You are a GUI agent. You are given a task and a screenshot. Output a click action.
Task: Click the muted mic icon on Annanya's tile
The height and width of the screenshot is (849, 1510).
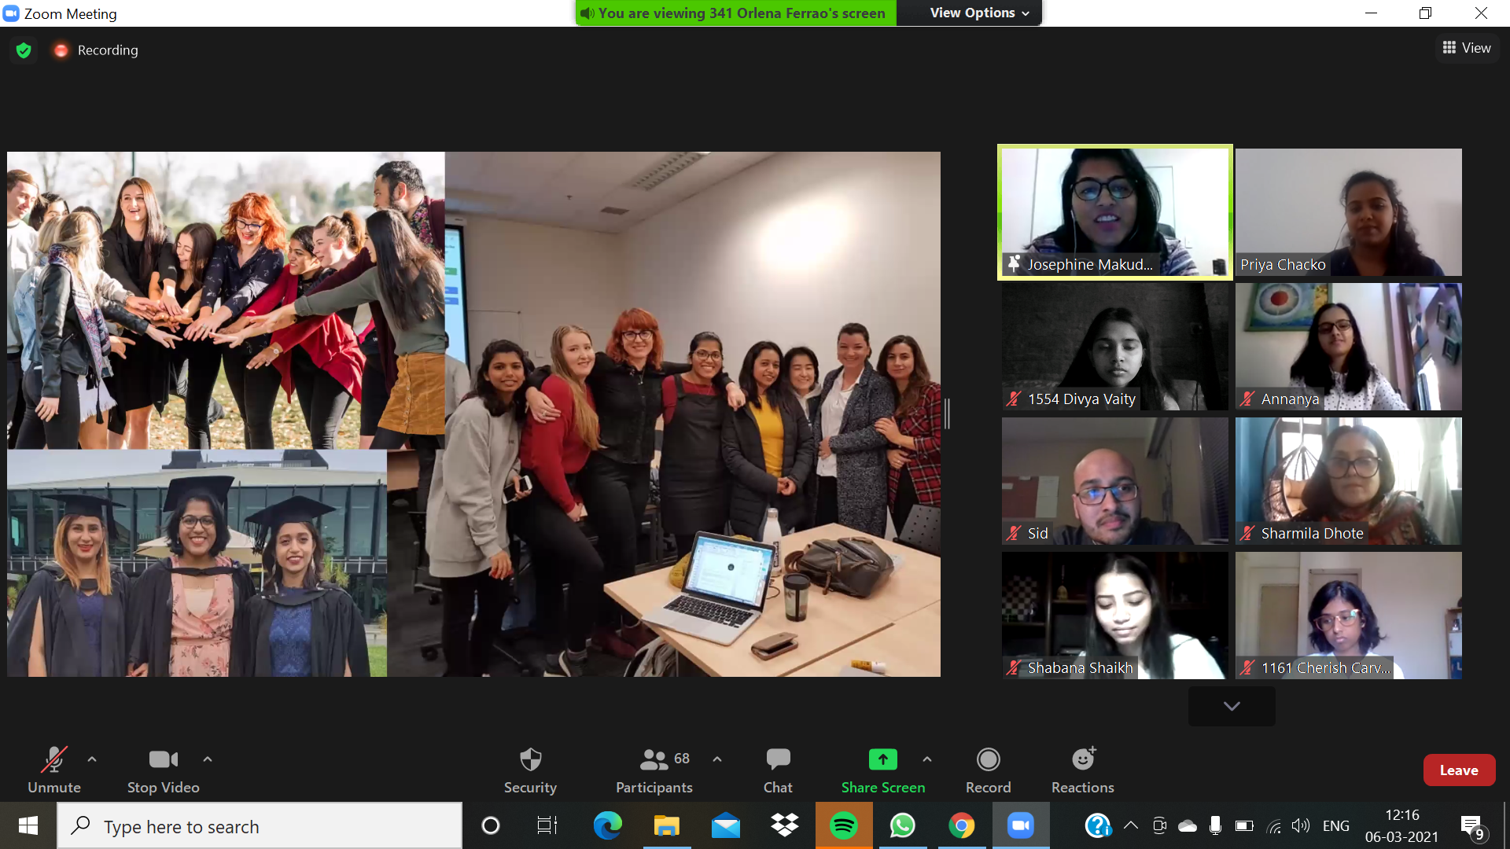[x=1247, y=399]
